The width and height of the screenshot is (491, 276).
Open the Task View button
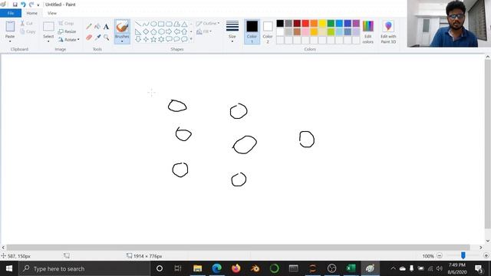pyautogui.click(x=178, y=268)
